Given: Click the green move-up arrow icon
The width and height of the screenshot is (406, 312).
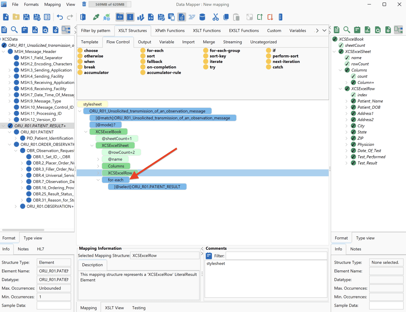Looking at the screenshot, I should point(260,17).
